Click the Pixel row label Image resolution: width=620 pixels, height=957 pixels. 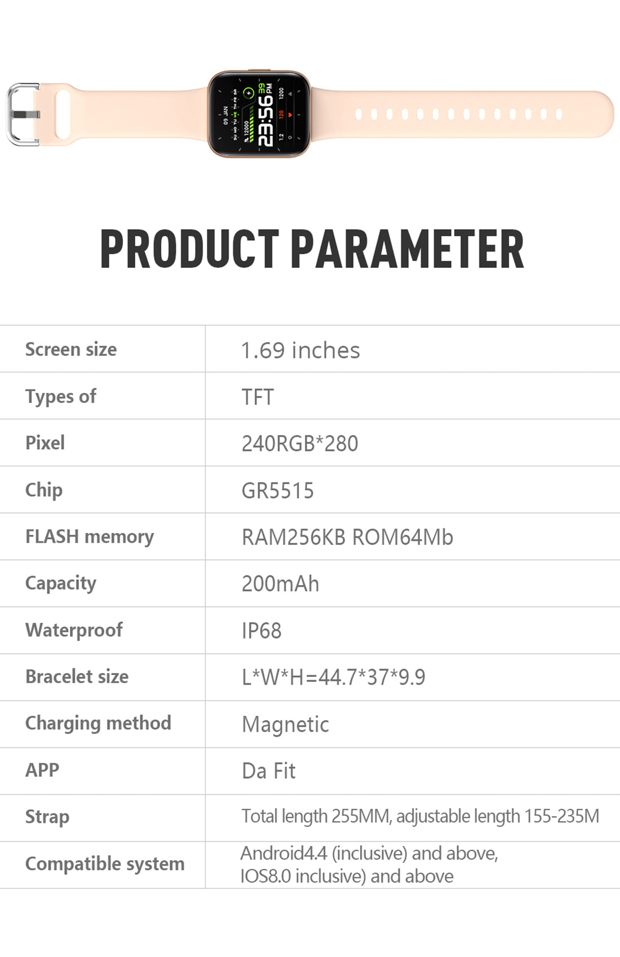coord(45,443)
